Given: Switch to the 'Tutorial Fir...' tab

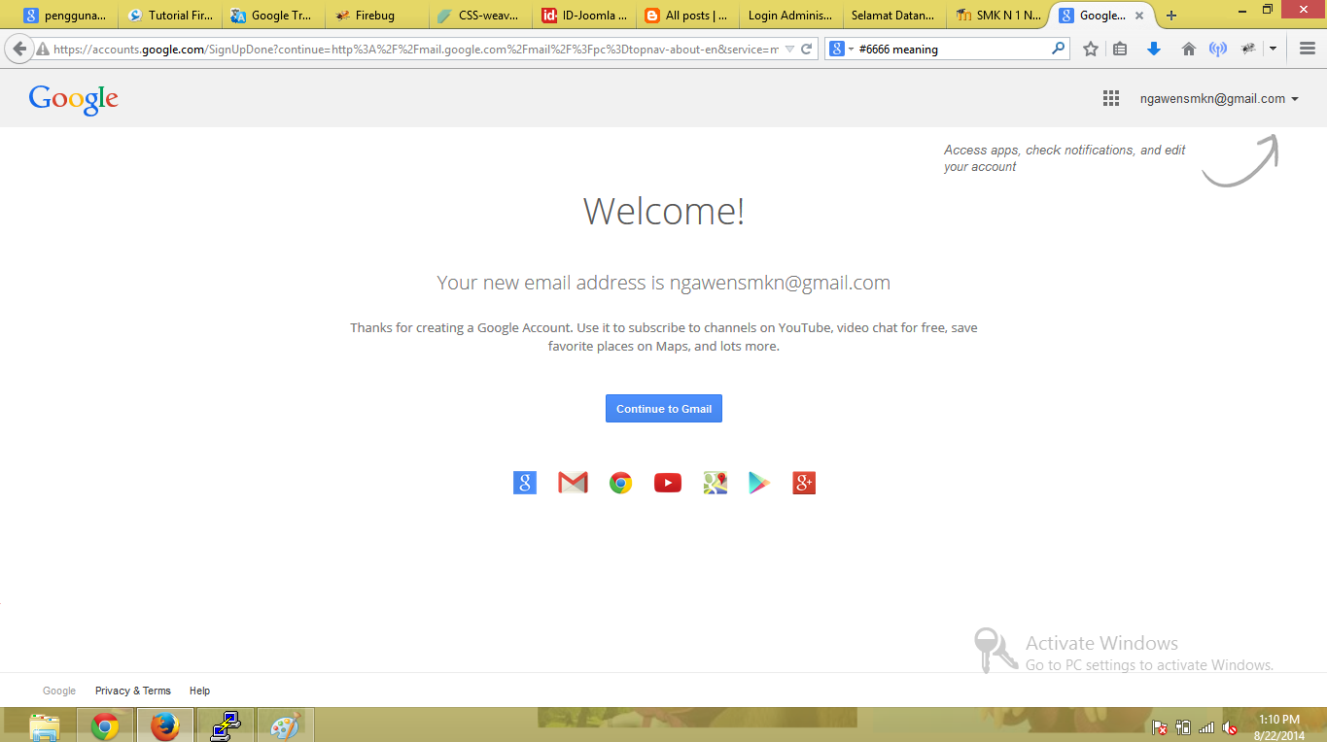Looking at the screenshot, I should coord(170,16).
